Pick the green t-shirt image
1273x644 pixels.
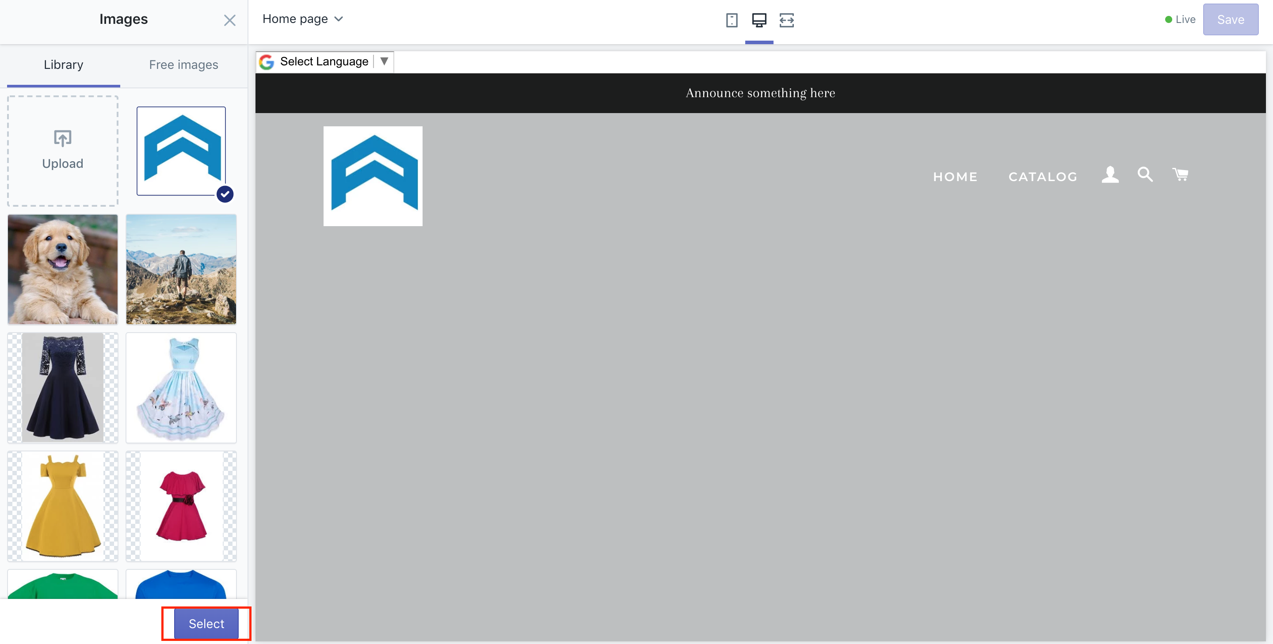coord(63,584)
